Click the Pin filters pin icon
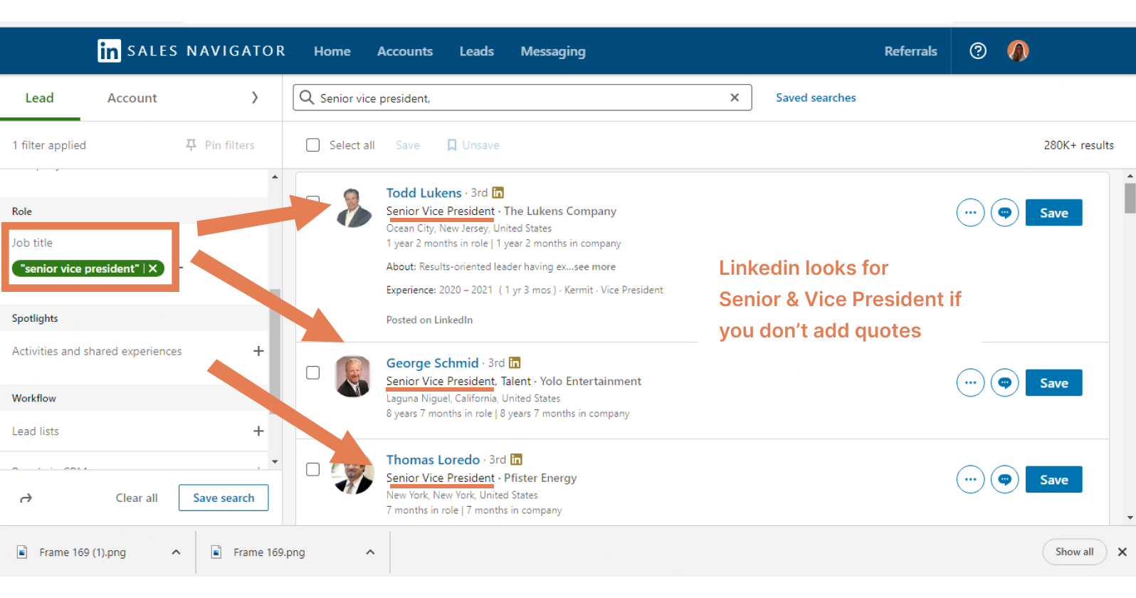The image size is (1136, 598). (x=191, y=145)
